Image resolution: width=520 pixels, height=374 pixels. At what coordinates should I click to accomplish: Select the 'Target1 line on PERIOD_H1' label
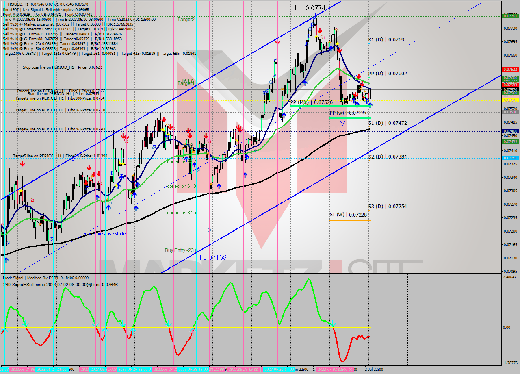pos(61,91)
